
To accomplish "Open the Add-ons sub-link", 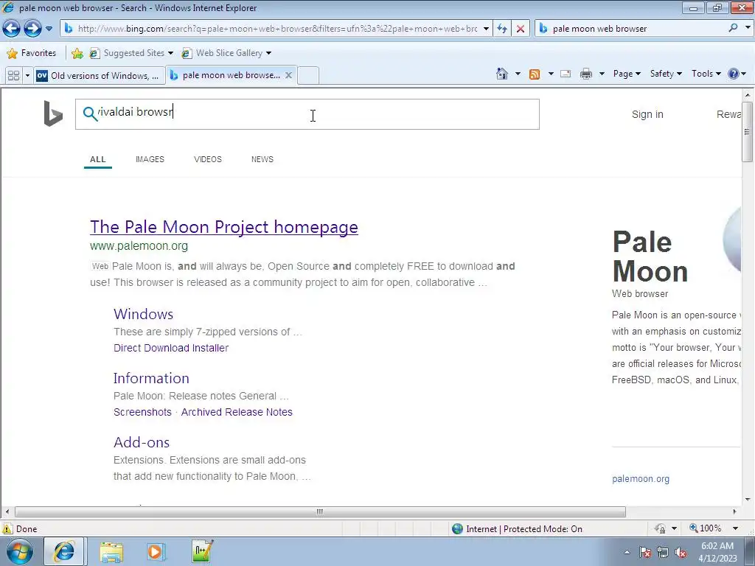I will point(142,442).
